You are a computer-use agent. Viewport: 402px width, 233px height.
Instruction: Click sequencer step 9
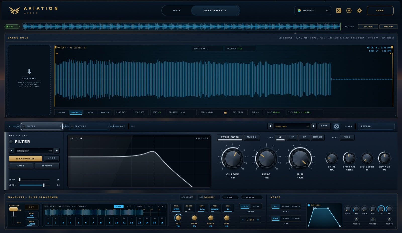pos(109,221)
